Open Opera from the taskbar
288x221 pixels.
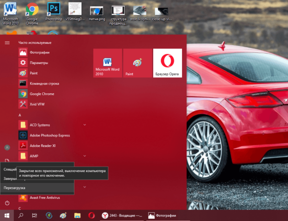tap(92, 215)
